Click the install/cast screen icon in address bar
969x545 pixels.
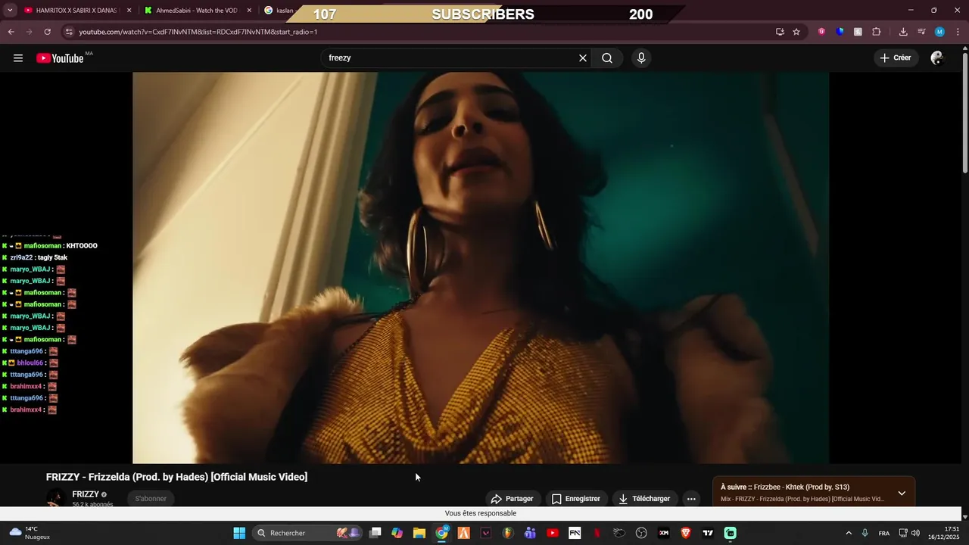click(780, 32)
